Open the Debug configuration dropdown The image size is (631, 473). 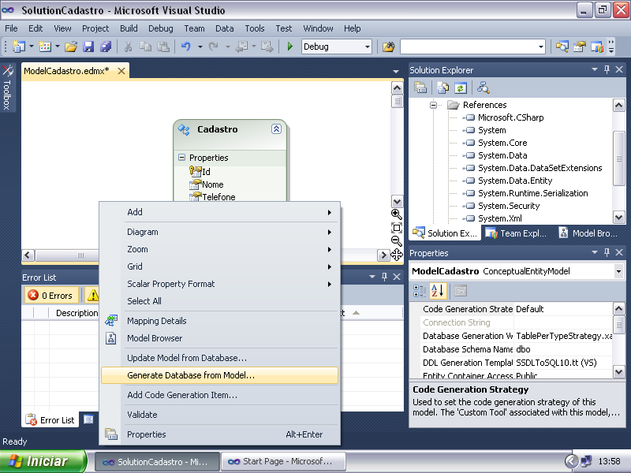click(367, 47)
